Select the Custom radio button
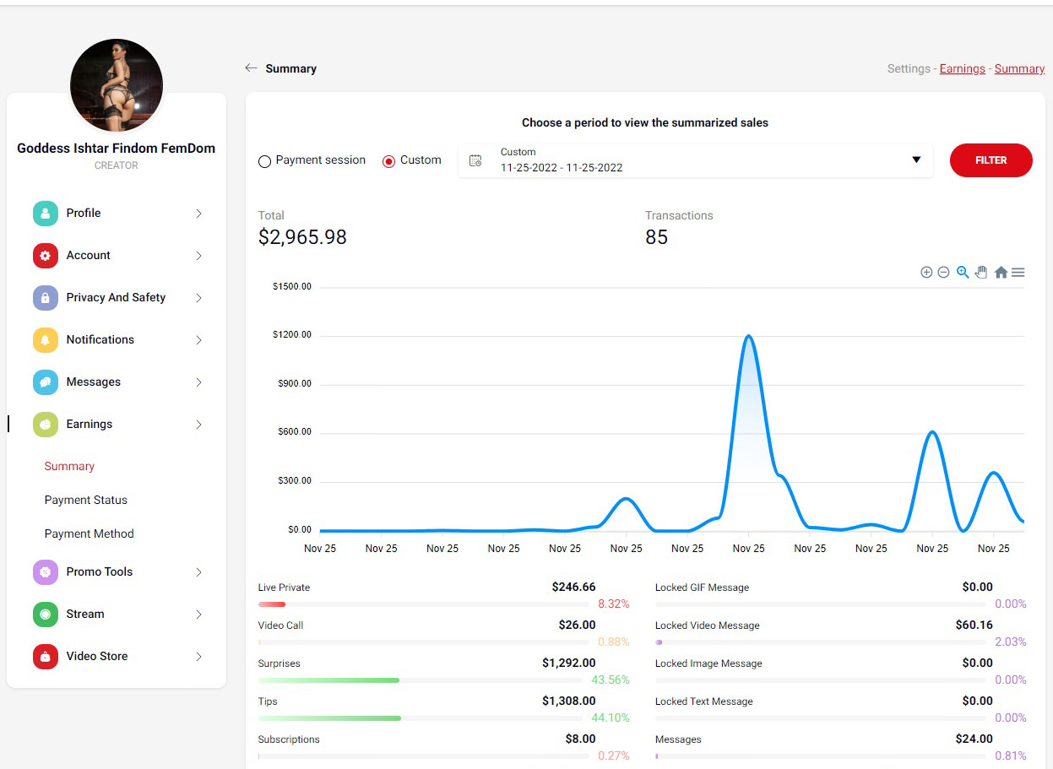Image resolution: width=1053 pixels, height=769 pixels. 389,161
